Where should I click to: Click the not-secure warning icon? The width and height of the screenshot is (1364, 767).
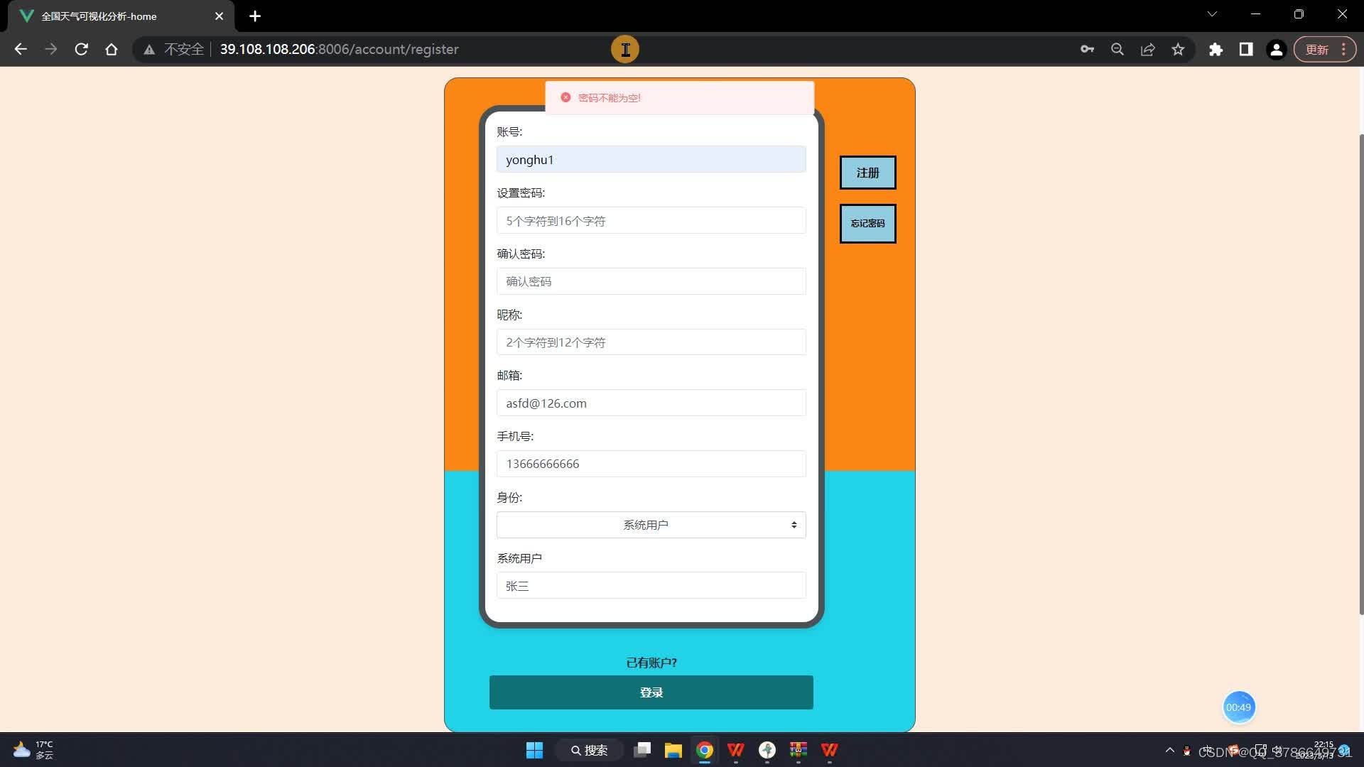[149, 49]
